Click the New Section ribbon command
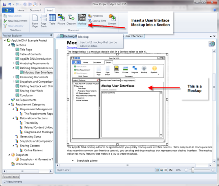Viewport: 219px width, 186px height. (13, 16)
